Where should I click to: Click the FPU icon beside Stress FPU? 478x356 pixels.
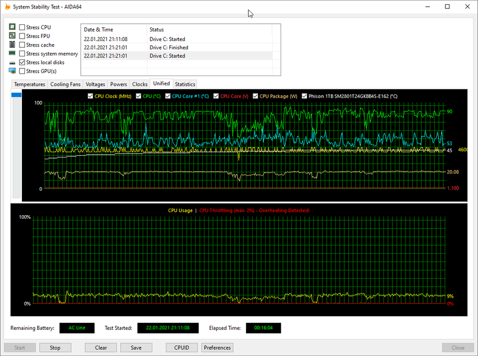pos(12,36)
